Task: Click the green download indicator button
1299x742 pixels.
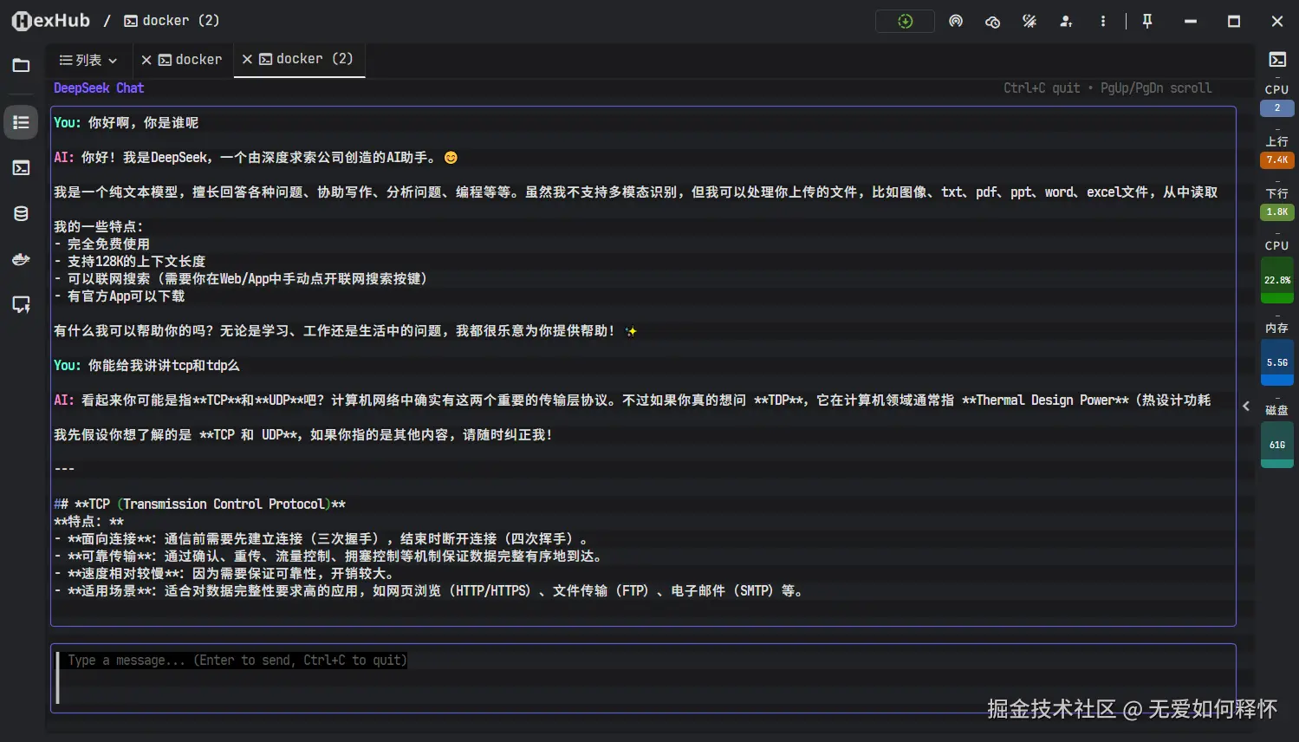Action: (x=905, y=21)
